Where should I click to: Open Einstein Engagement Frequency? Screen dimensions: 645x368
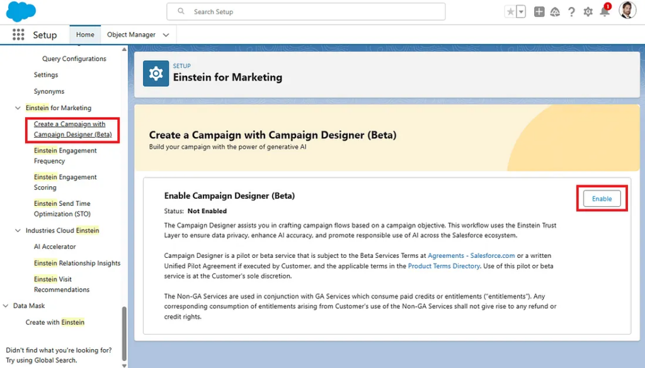(x=66, y=155)
